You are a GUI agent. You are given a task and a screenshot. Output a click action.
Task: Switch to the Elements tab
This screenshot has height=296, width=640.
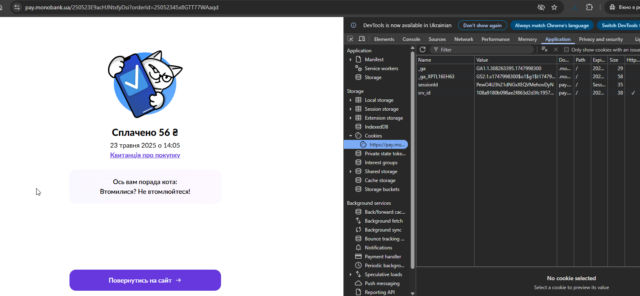(384, 39)
